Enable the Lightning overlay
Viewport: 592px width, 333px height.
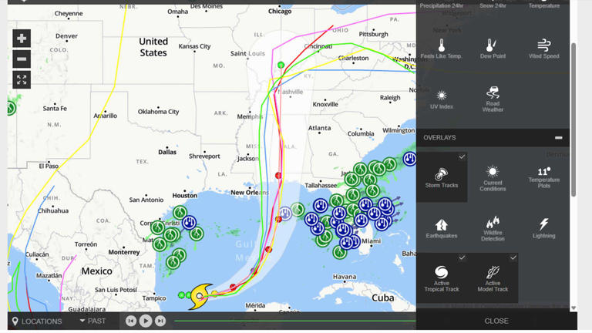click(543, 228)
